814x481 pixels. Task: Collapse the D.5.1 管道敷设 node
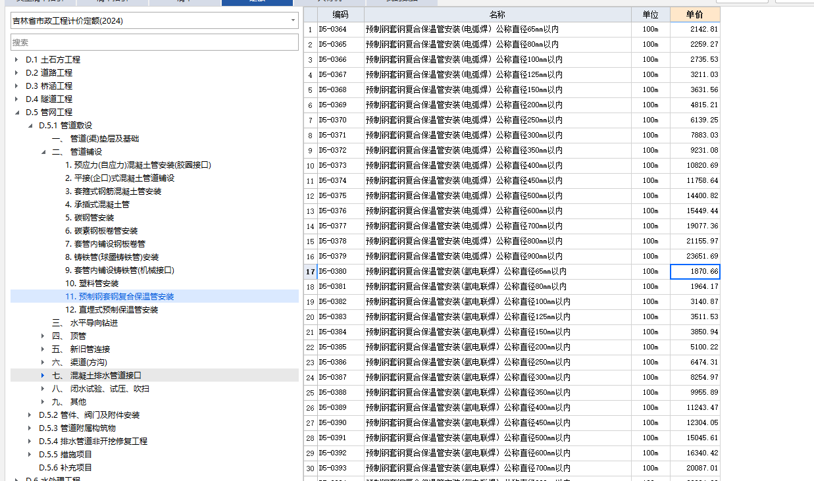pyautogui.click(x=30, y=126)
